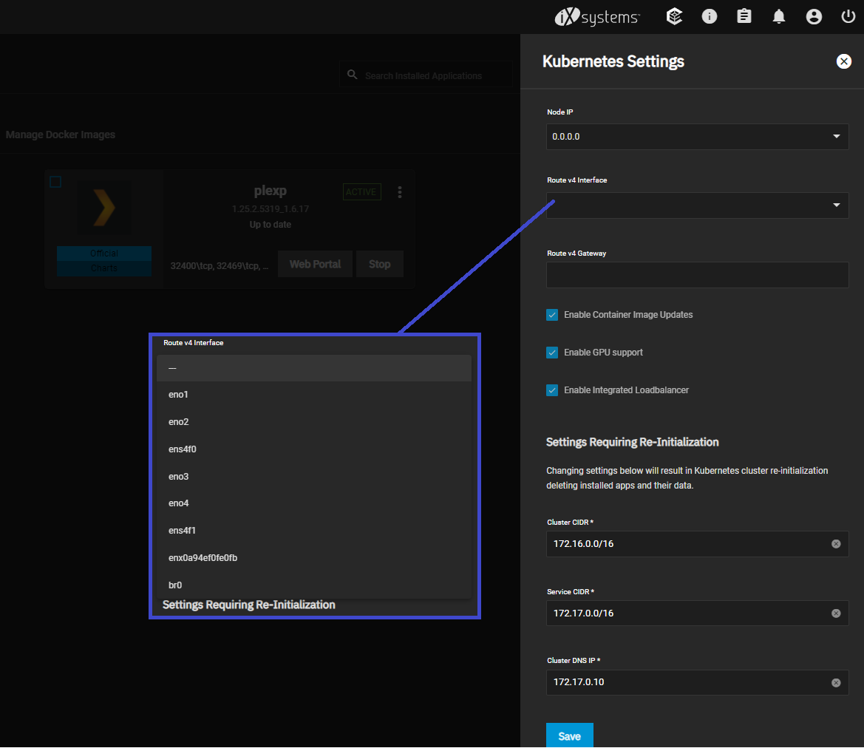
Task: Choose ens4f0 interface option
Action: pos(314,449)
